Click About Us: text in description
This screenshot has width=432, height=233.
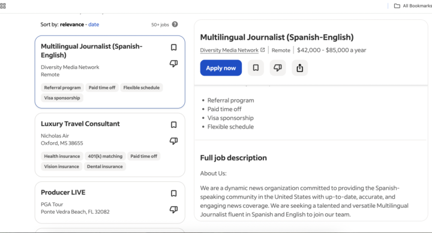[213, 174]
